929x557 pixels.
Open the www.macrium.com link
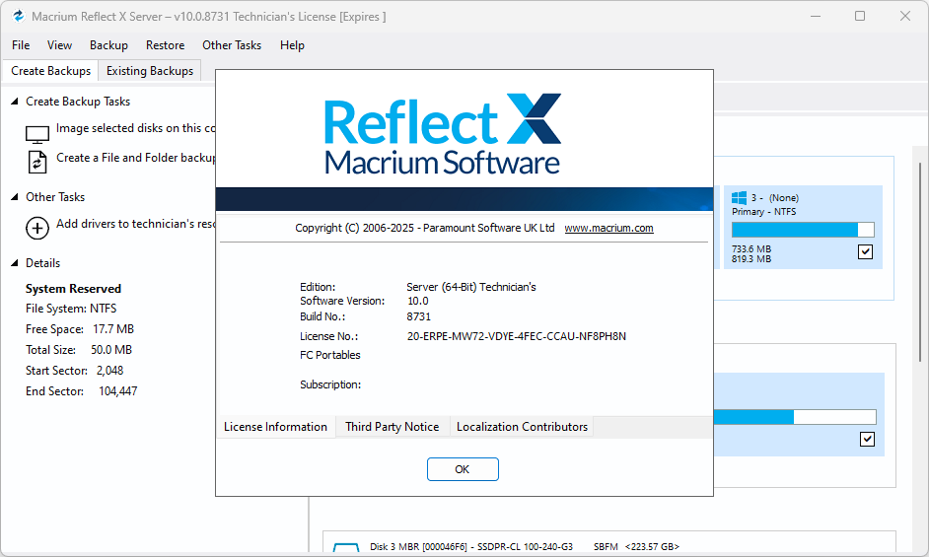[x=609, y=228]
